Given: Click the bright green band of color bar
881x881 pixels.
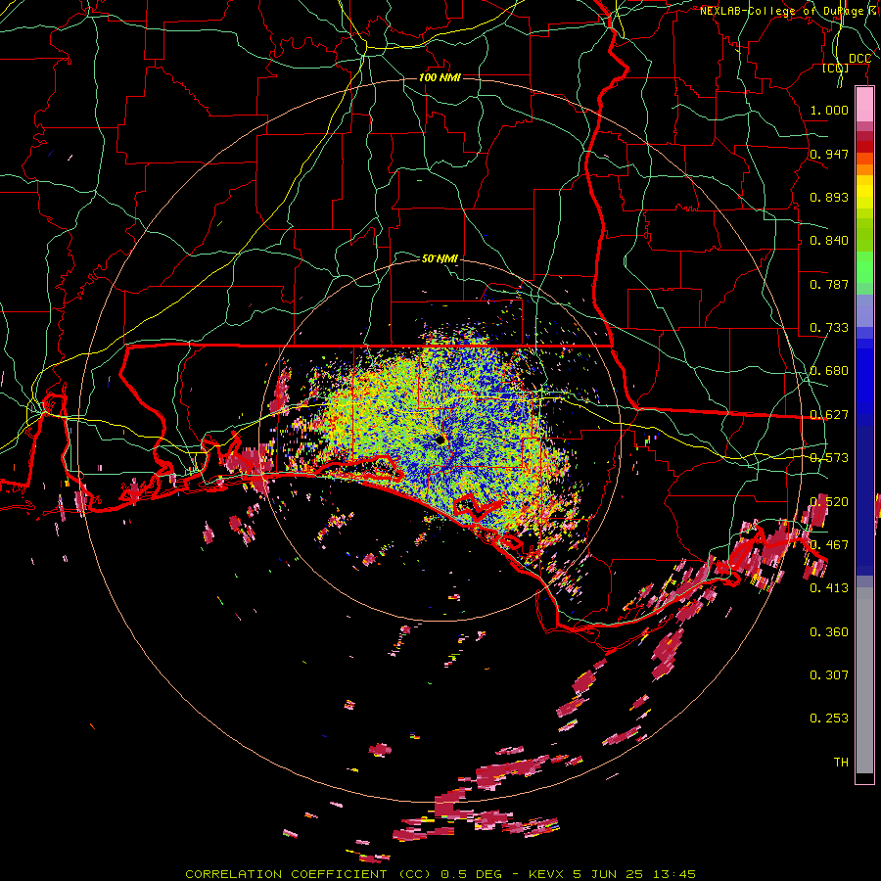Looking at the screenshot, I should 864,267.
